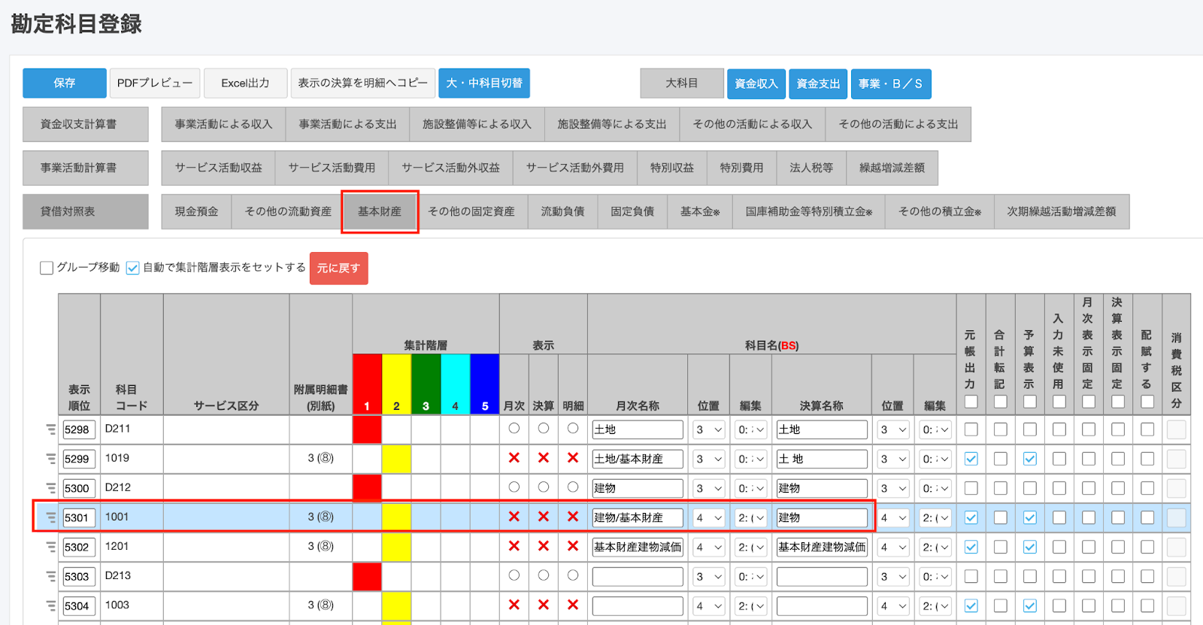Click the 保存 button
Screen dimensions: 1203x625
point(65,83)
